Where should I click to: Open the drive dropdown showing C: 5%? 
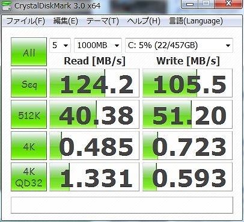click(x=179, y=45)
